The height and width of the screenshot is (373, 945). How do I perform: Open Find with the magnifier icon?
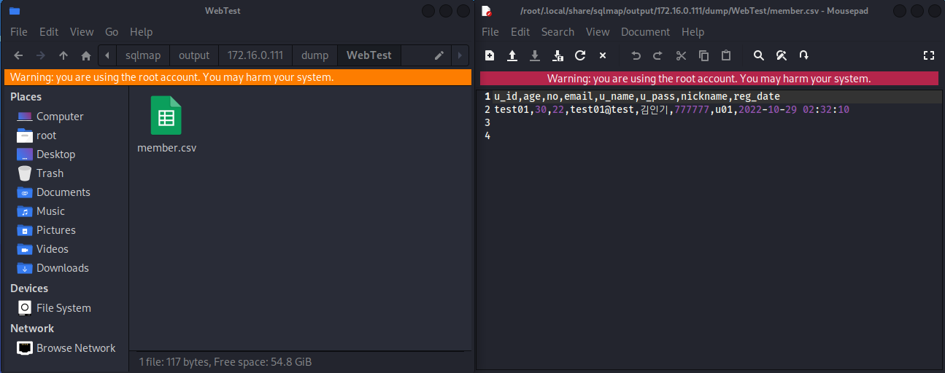[759, 55]
